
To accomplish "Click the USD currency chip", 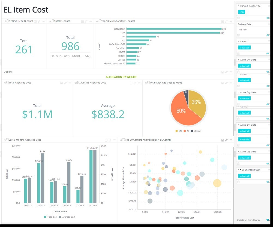I will 242,12.
